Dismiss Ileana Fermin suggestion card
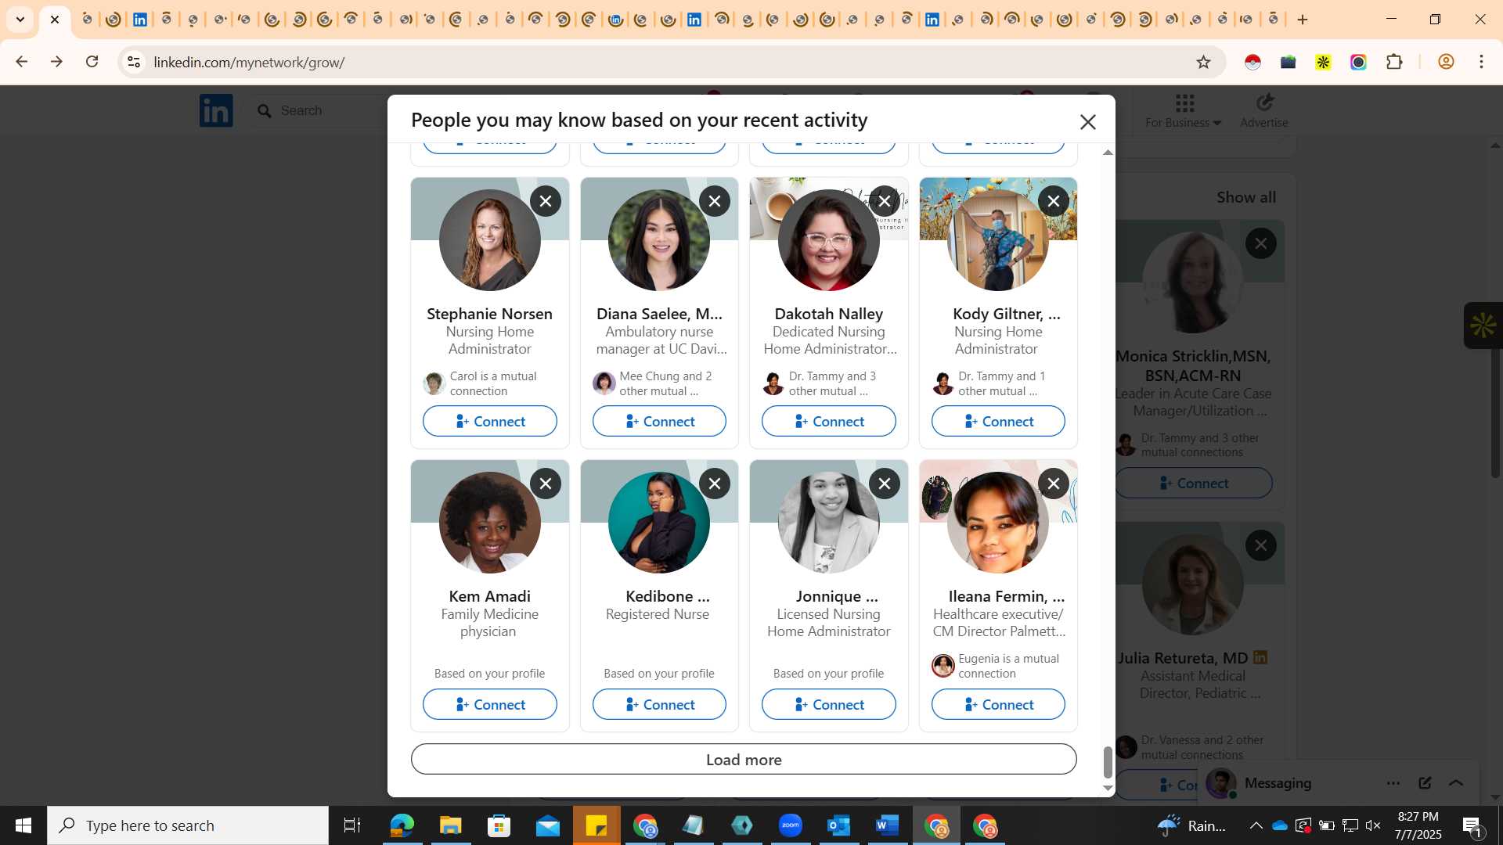Viewport: 1503px width, 845px height. coord(1054,484)
